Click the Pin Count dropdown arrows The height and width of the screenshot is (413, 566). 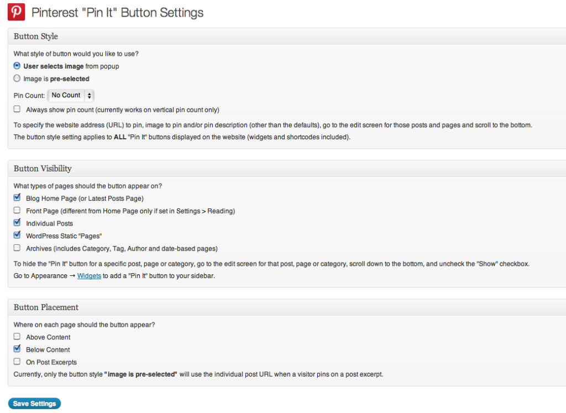89,96
